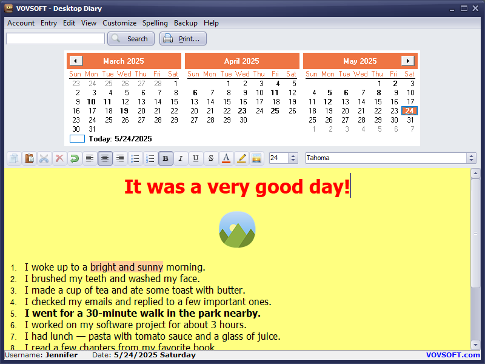Click the Cut scissors icon
The height and width of the screenshot is (364, 485).
click(x=44, y=158)
